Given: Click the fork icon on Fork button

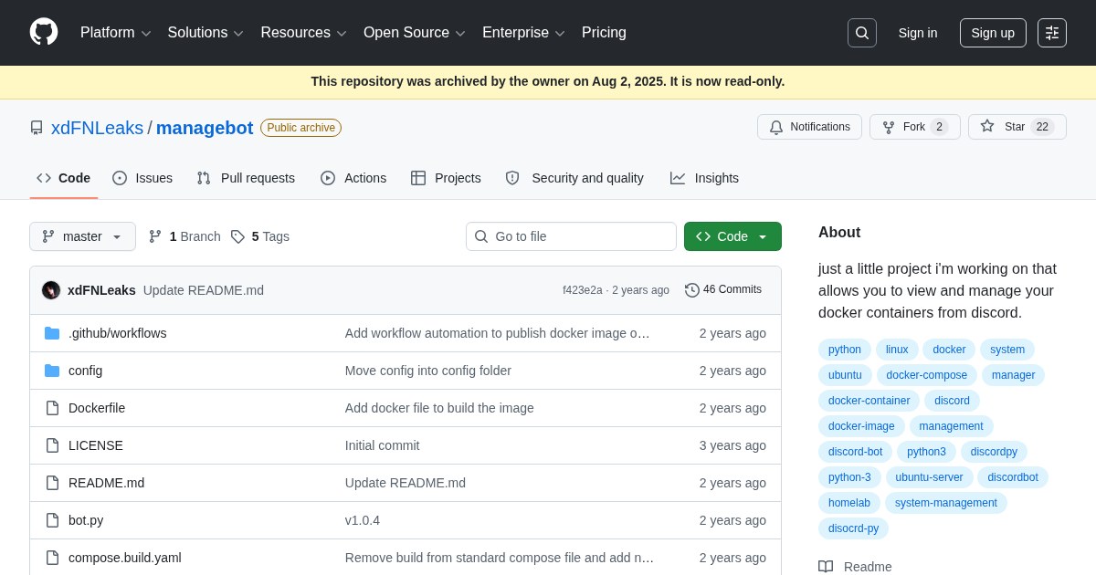Looking at the screenshot, I should [x=889, y=127].
